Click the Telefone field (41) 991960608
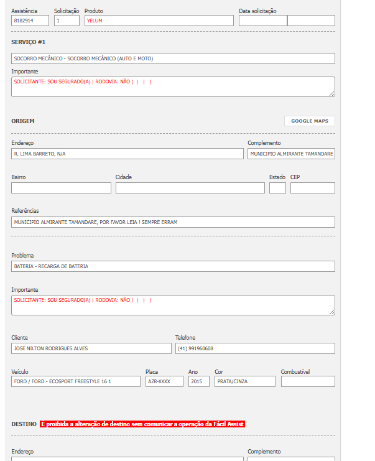The height and width of the screenshot is (461, 375). (255, 348)
